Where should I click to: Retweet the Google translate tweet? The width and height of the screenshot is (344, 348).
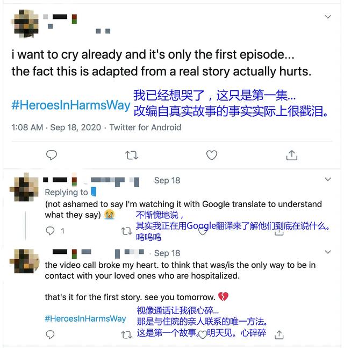click(127, 231)
